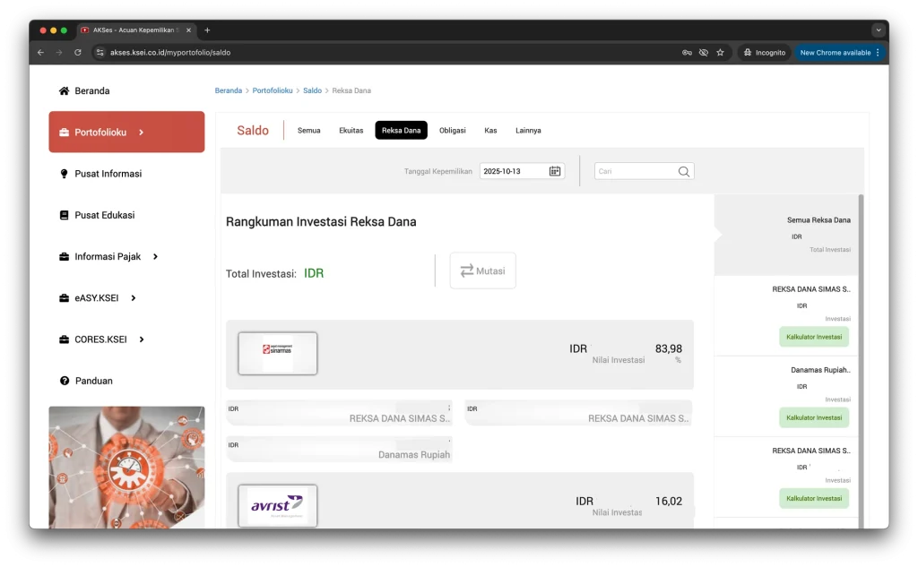Click the Cari search input field
This screenshot has width=918, height=567.
click(636, 171)
